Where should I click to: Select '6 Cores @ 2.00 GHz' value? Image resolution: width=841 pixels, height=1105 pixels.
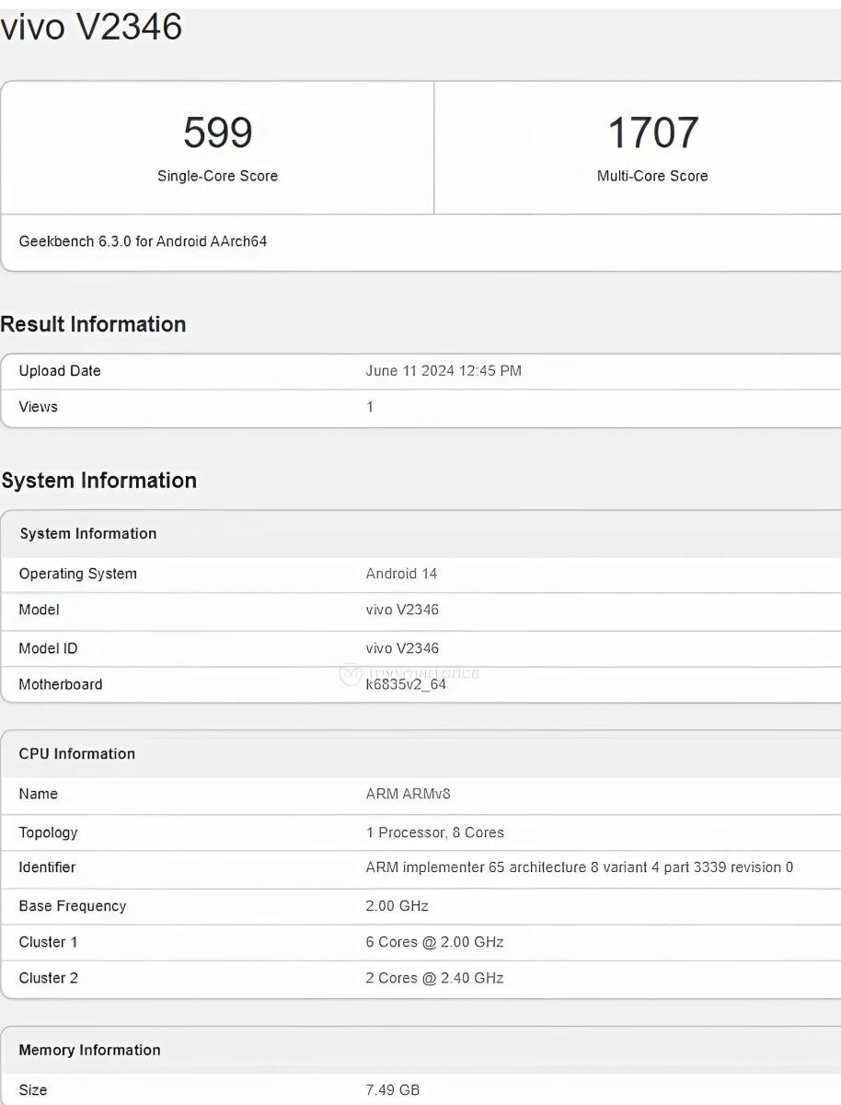point(434,942)
